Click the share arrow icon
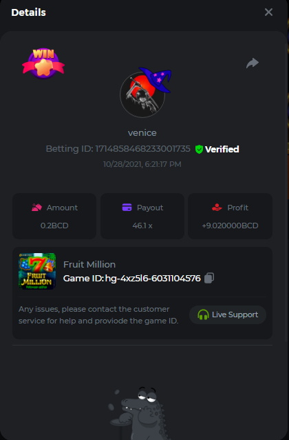The image size is (289, 440). pos(253,63)
